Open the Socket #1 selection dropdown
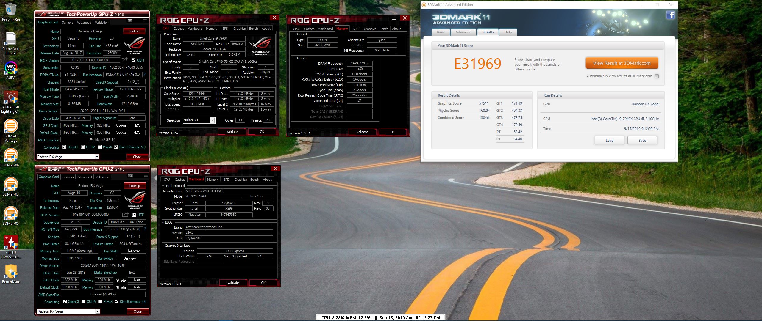 point(212,120)
